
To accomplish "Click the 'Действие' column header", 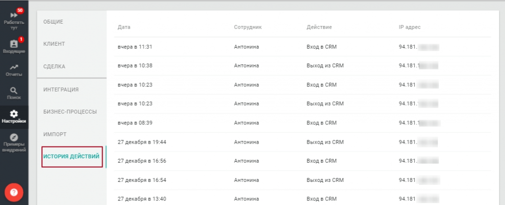I will coord(319,27).
